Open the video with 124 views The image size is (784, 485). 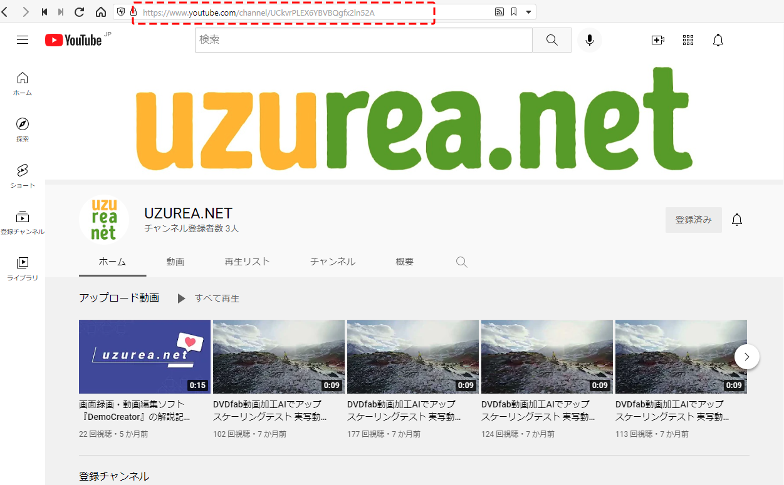(x=547, y=357)
